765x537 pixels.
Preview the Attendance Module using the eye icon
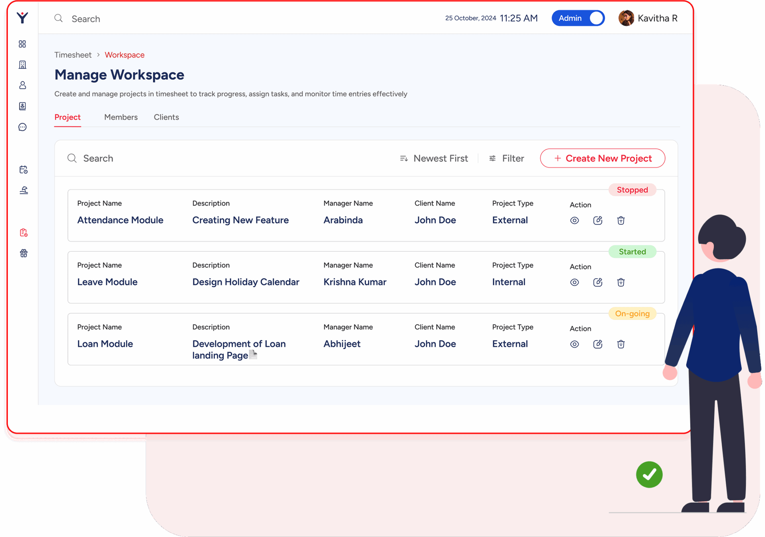(x=574, y=220)
